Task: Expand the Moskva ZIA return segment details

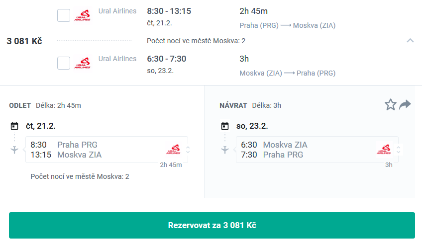Action: [x=398, y=150]
